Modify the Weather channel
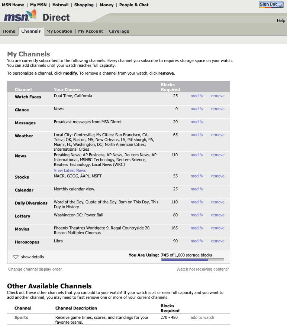 click(197, 135)
